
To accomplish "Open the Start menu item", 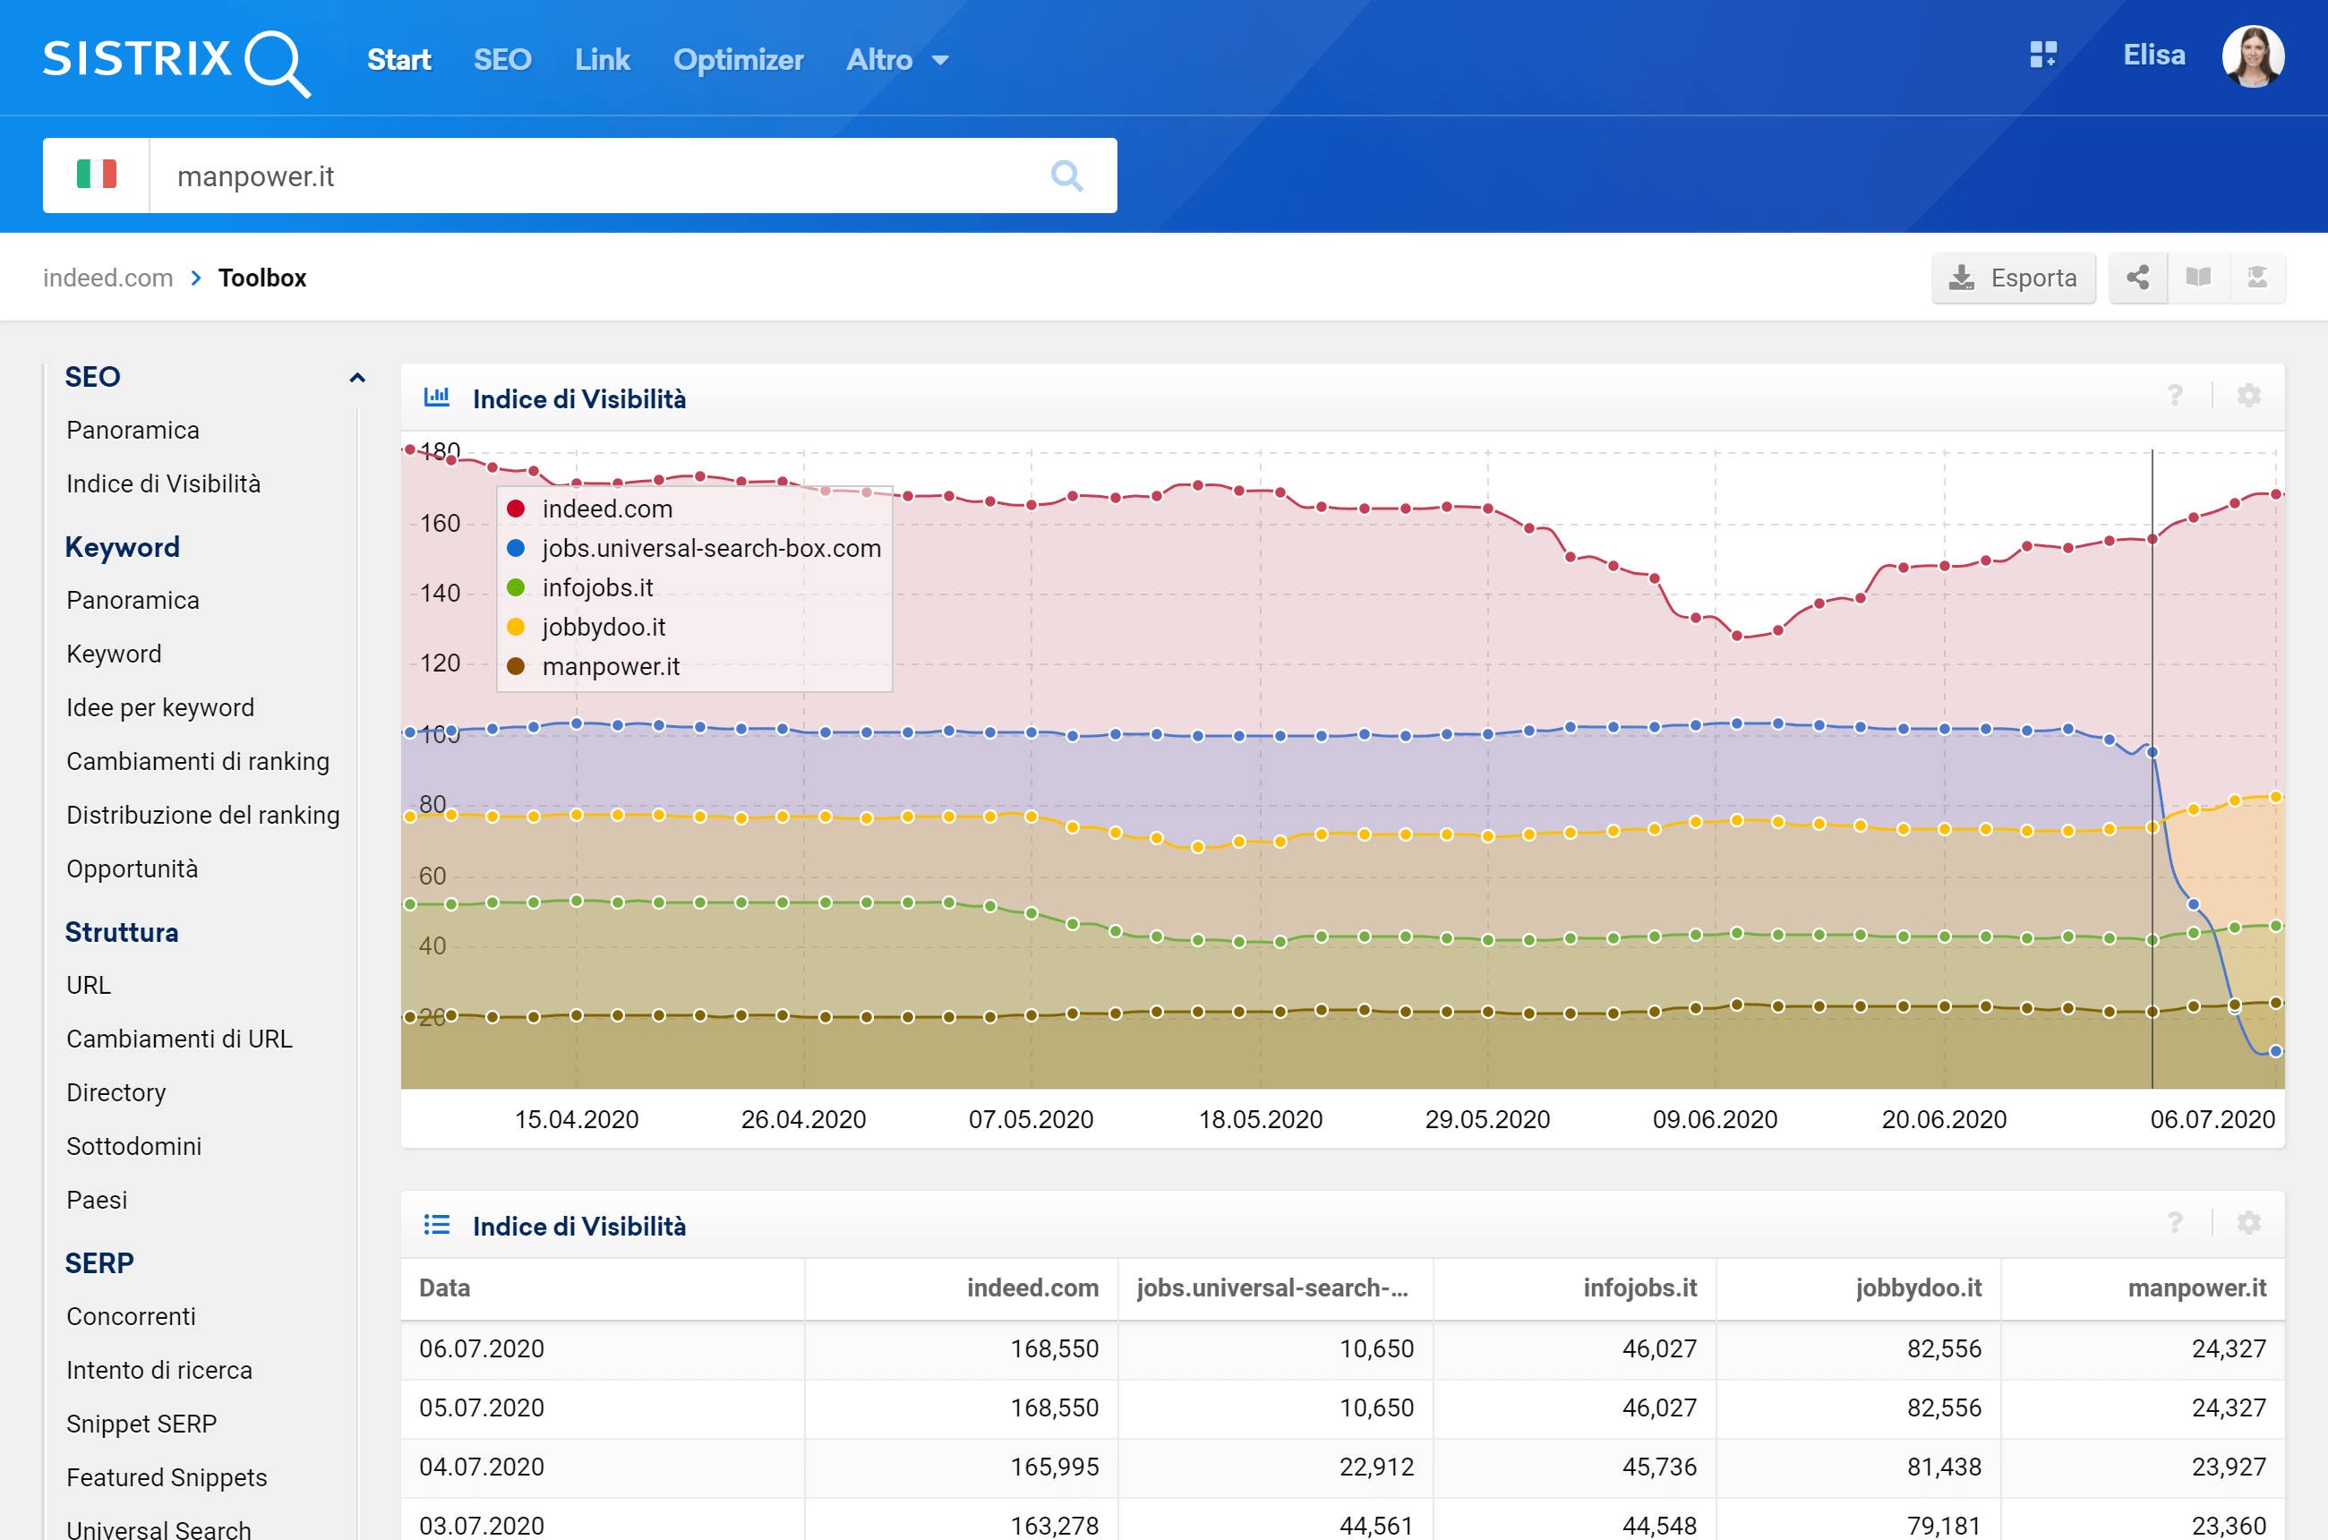I will click(x=398, y=60).
